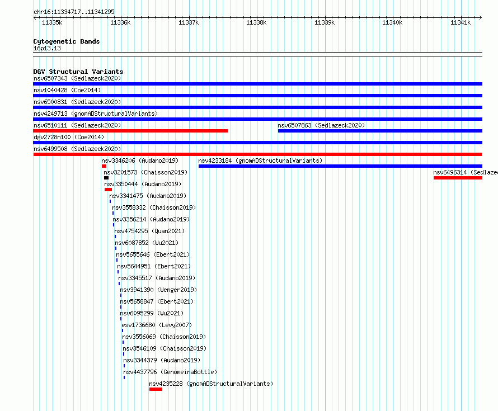Click nsv5644951 (Ebert2021) label

[x=154, y=266]
